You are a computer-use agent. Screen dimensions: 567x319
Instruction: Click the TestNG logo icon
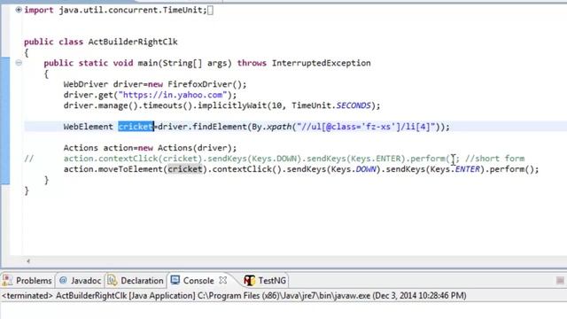click(249, 280)
